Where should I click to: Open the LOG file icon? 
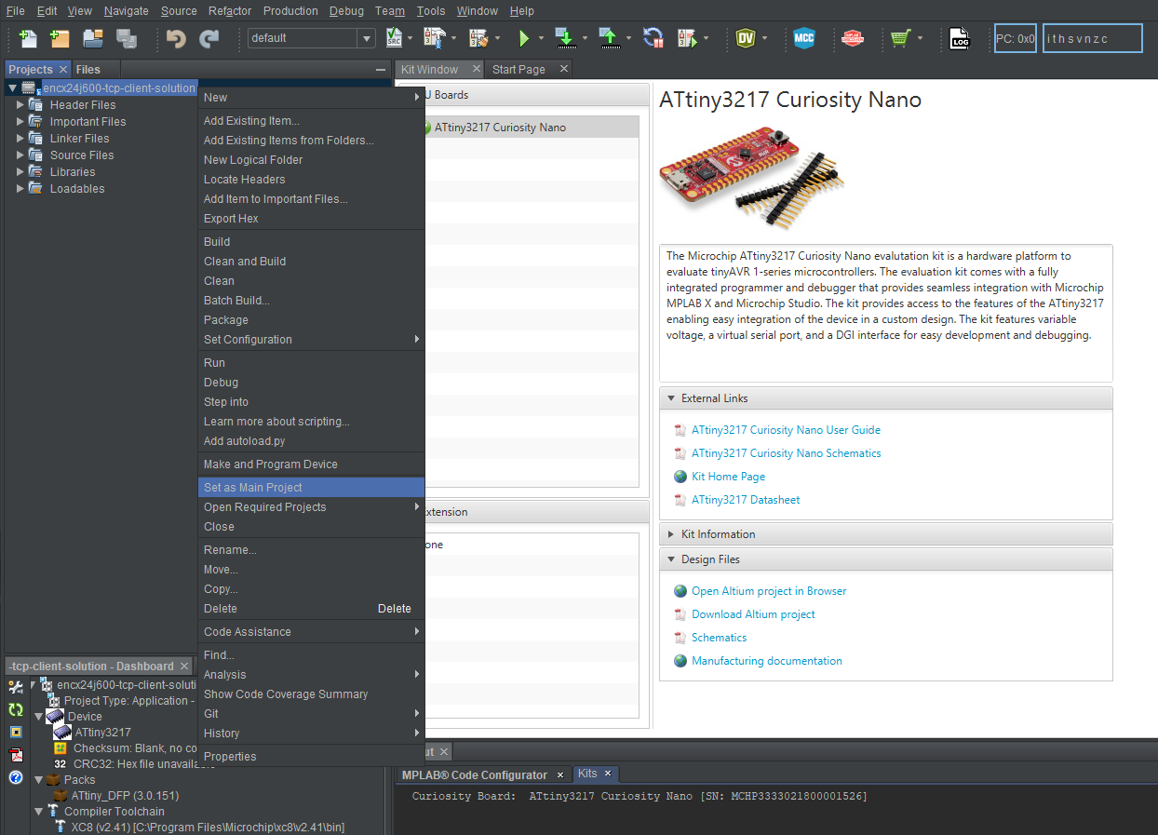pyautogui.click(x=960, y=38)
